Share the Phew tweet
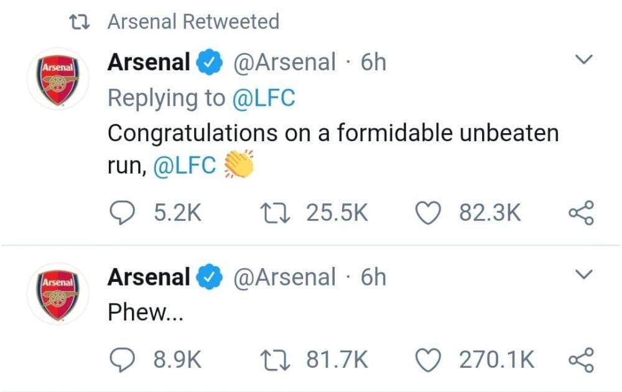 pyautogui.click(x=581, y=358)
